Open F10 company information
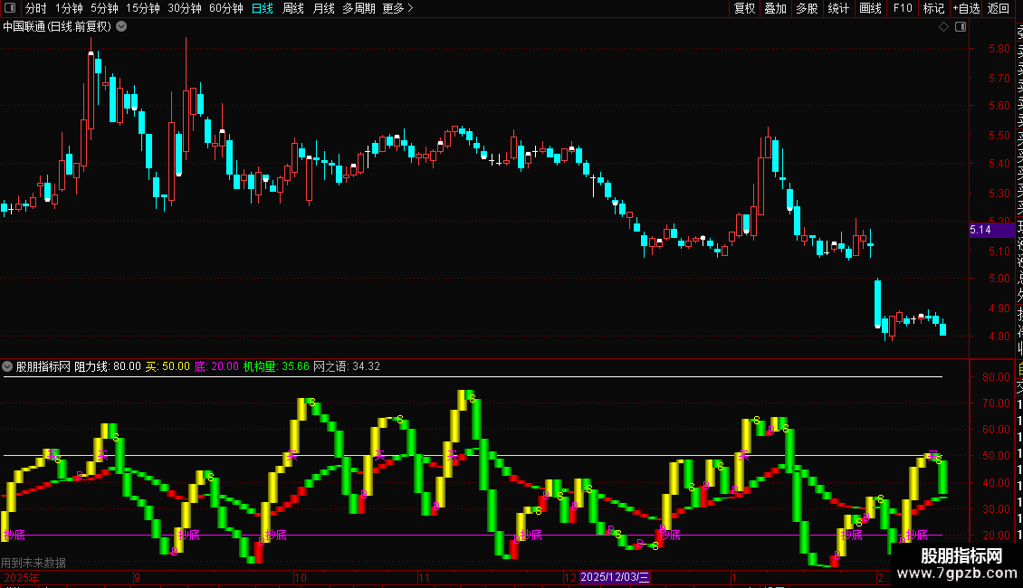This screenshot has width=1023, height=588. point(903,8)
